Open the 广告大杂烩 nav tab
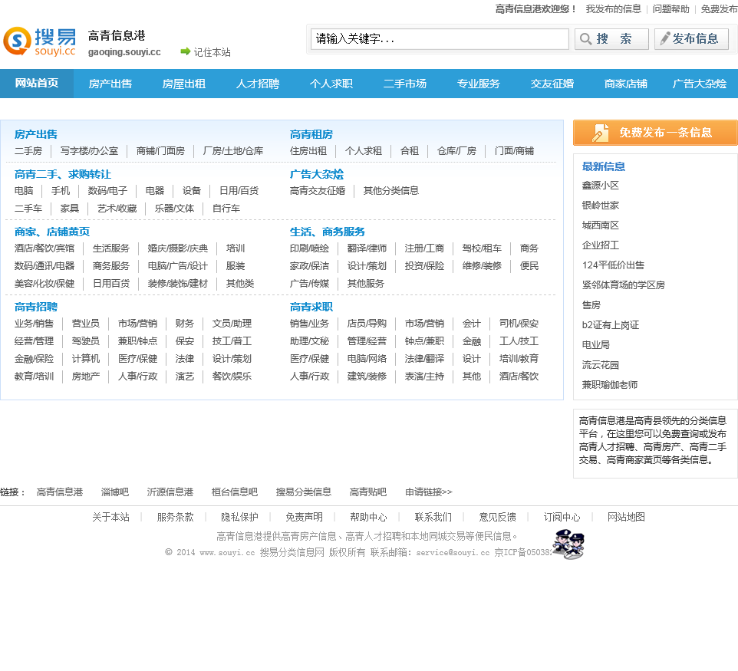 700,84
